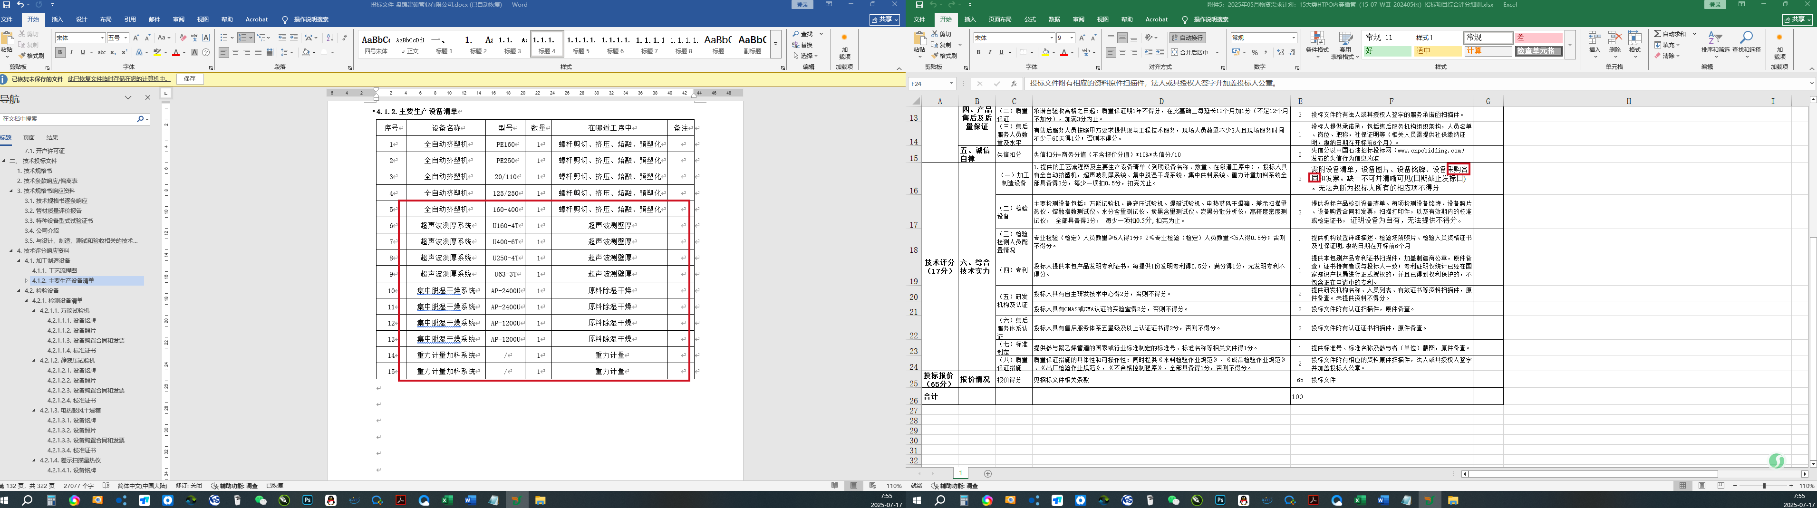Open the 公式 tab in Excel
The image size is (1817, 508).
pyautogui.click(x=1030, y=20)
